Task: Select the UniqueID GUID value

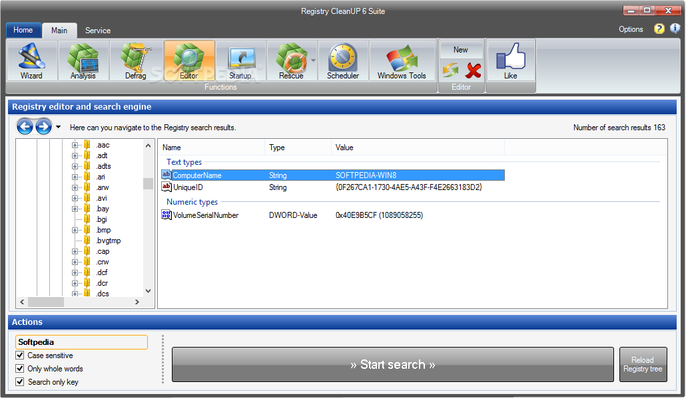Action: point(409,187)
